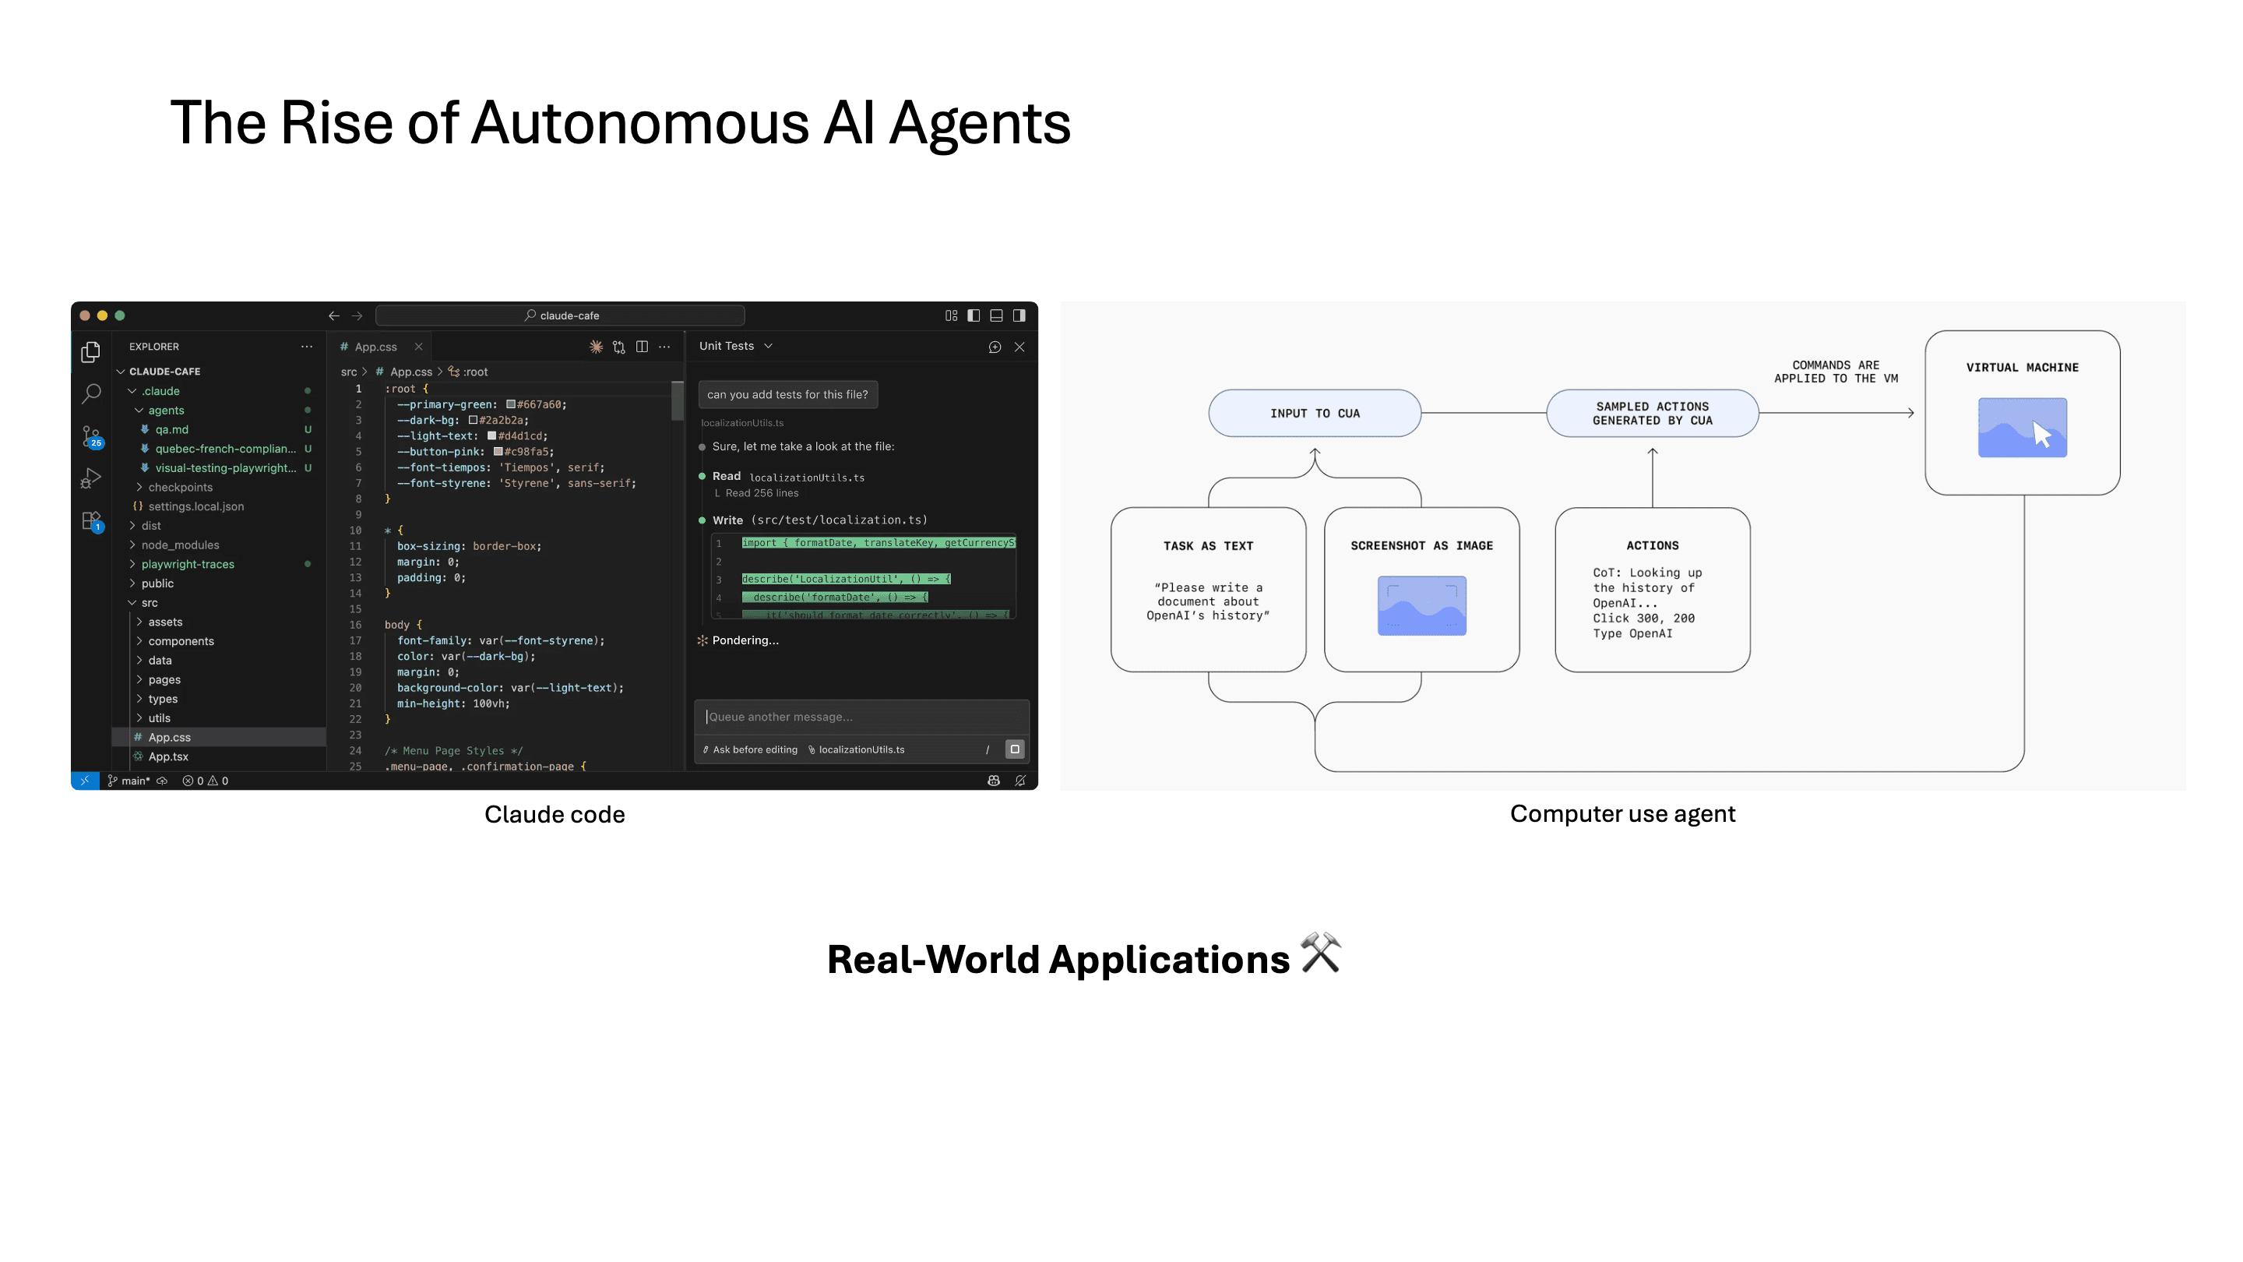This screenshot has height=1262, width=2243.
Task: Open the Source Control view with 25 badge
Action: point(90,435)
